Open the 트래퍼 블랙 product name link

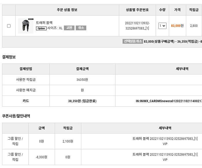[x=44, y=23]
